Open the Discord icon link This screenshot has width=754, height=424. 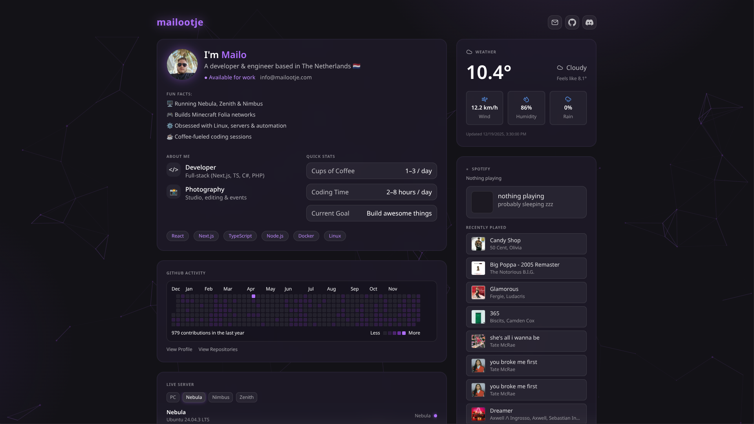(589, 22)
